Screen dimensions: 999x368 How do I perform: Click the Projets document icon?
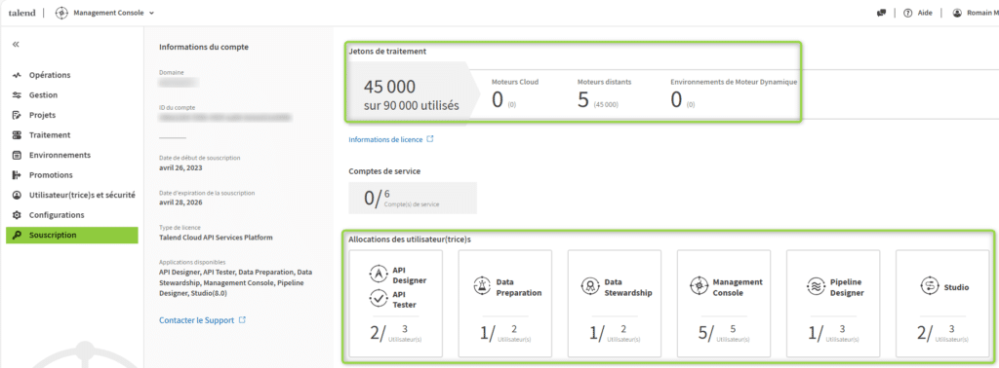click(18, 115)
